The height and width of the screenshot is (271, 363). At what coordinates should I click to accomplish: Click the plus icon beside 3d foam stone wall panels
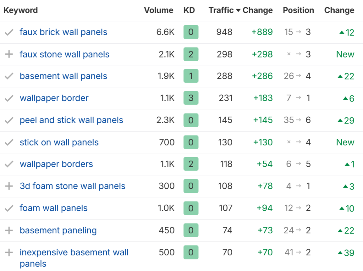pos(9,186)
